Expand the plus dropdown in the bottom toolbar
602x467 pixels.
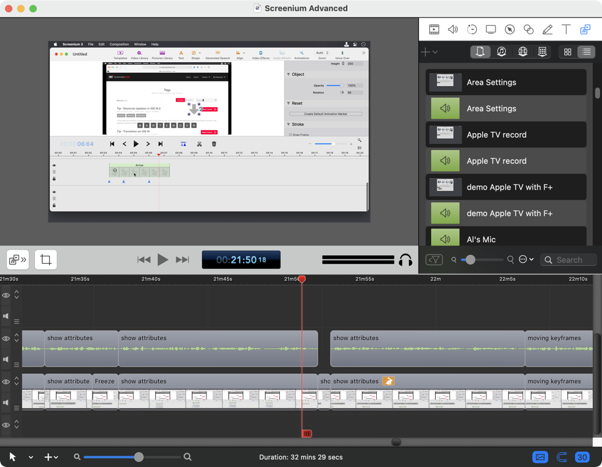point(51,457)
